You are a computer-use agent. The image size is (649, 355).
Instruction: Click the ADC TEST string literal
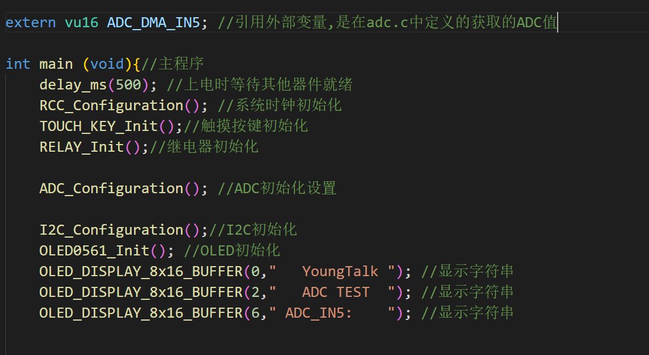point(336,292)
